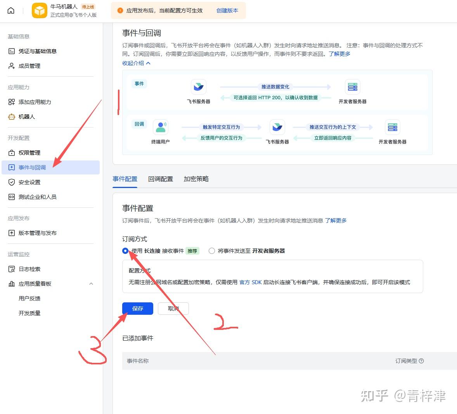The image size is (457, 414).
Task: Click the home icon in the header
Action: click(11, 10)
